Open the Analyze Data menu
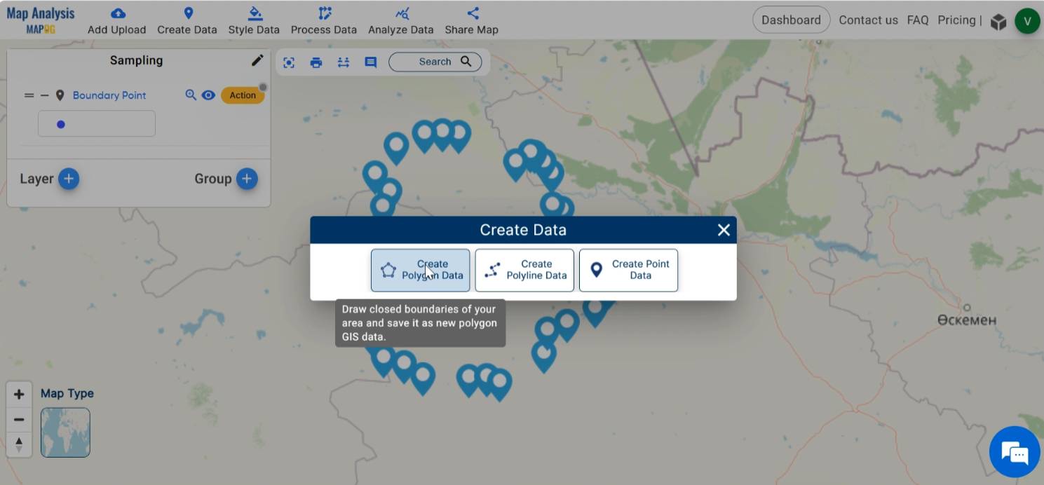 tap(401, 21)
